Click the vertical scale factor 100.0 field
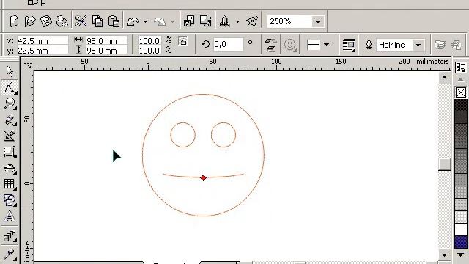Viewport: 469px width, 264px height. pyautogui.click(x=149, y=51)
